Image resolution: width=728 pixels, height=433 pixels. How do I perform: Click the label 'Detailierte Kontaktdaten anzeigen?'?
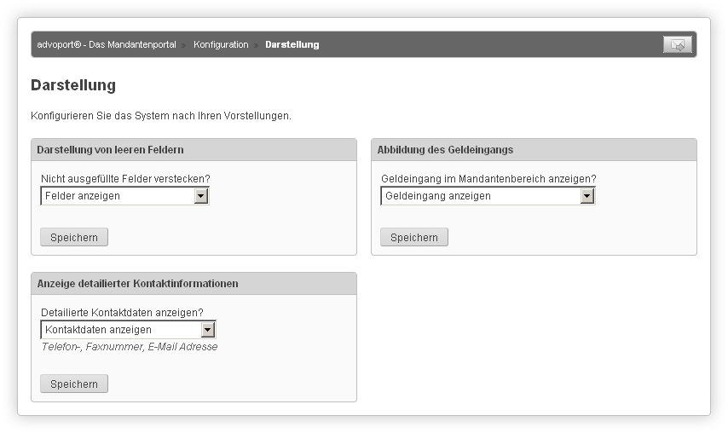pos(122,312)
